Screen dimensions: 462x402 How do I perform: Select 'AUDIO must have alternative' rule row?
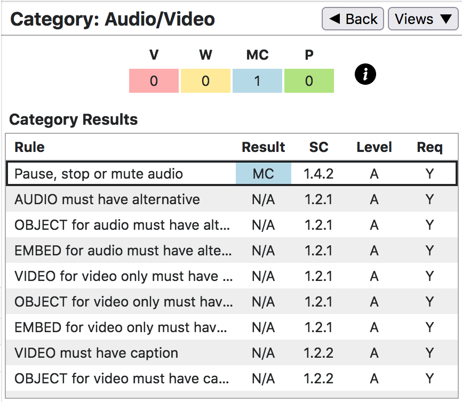[x=107, y=199]
